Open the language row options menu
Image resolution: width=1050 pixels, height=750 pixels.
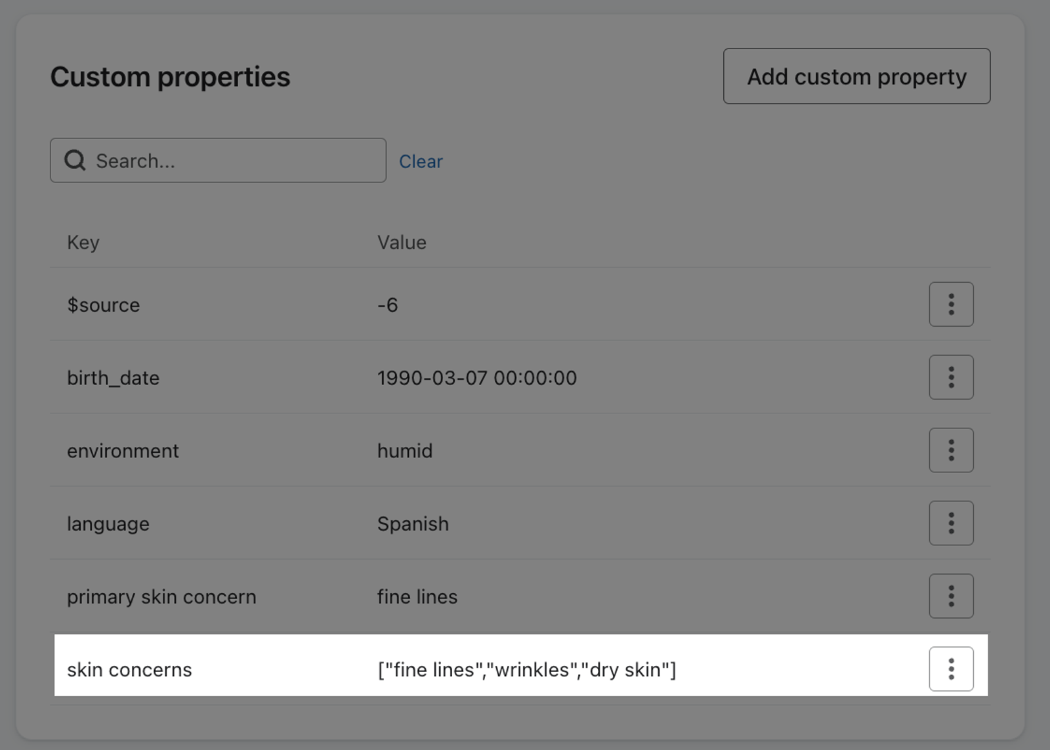[x=951, y=523]
